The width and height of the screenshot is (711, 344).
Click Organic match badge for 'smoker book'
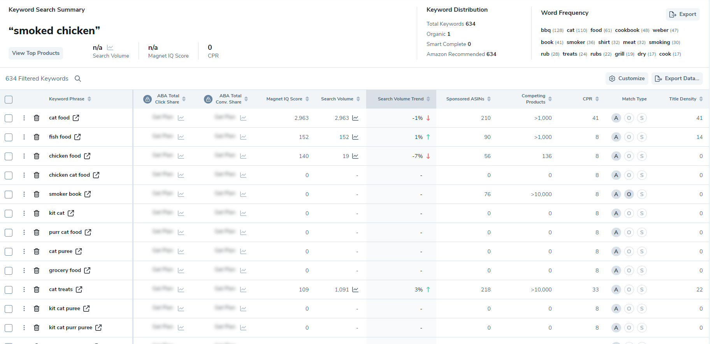point(629,194)
